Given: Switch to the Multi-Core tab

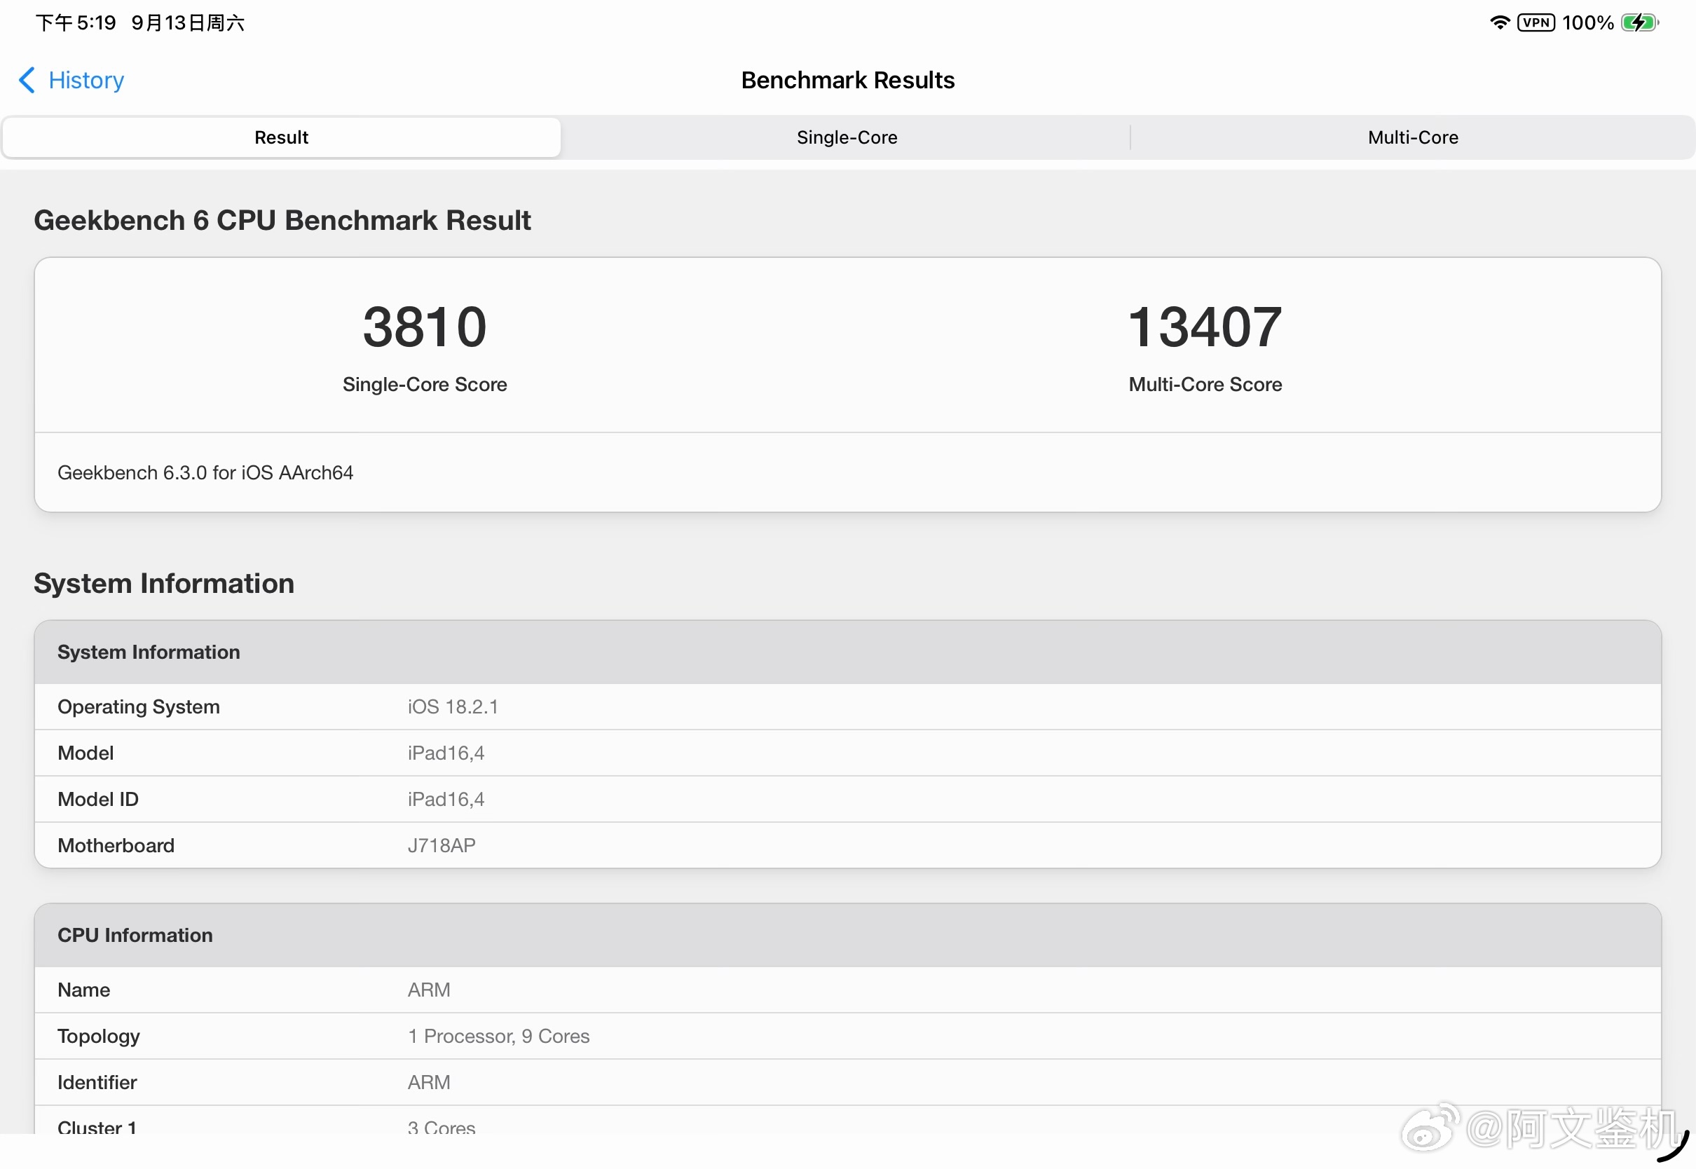Looking at the screenshot, I should click(x=1413, y=137).
